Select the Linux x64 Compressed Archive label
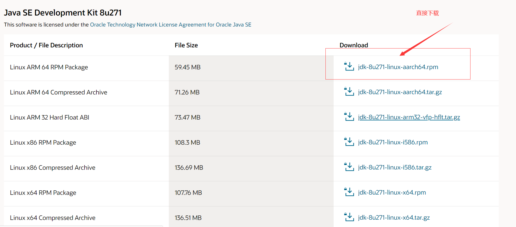This screenshot has width=516, height=227. (x=53, y=218)
